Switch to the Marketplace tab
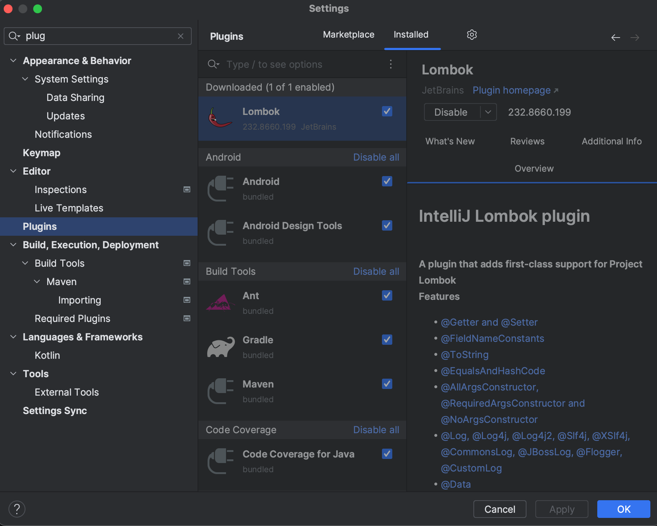Screen dimensions: 657x526 [x=348, y=35]
